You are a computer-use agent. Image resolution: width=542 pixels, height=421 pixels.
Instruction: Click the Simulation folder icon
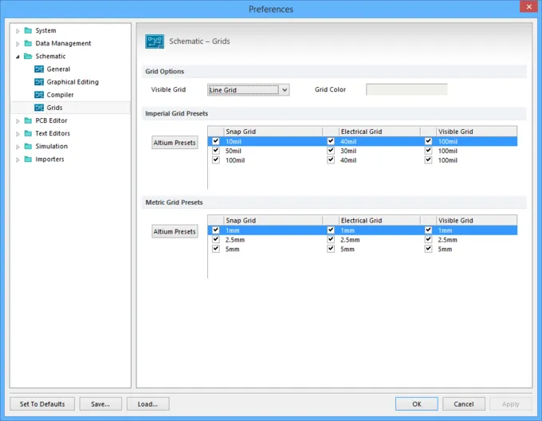point(29,146)
